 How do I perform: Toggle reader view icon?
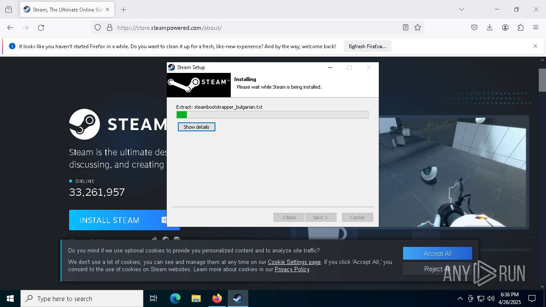(x=406, y=27)
